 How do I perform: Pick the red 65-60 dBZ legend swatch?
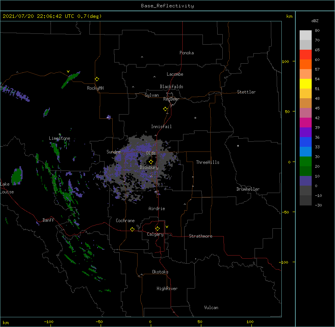305,54
